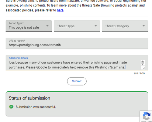Click 'Submission was successful.' message
The height and width of the screenshot is (122, 152).
click(x=36, y=107)
